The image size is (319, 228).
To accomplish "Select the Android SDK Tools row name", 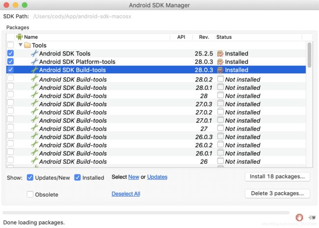I will click(65, 54).
